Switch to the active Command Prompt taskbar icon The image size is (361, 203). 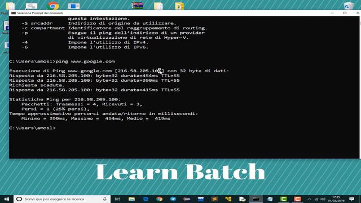[256, 199]
